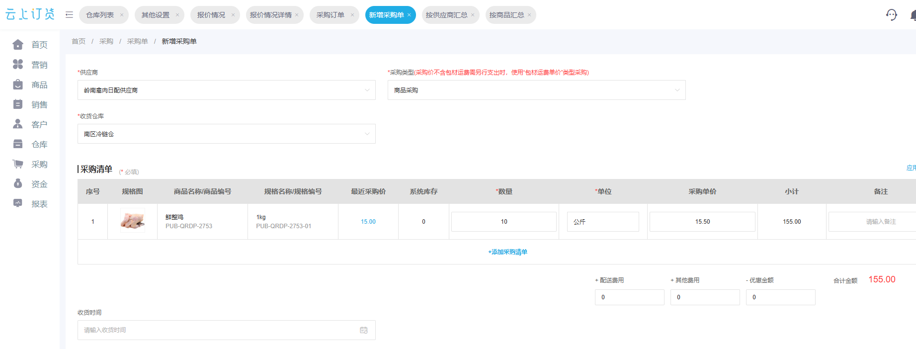Viewport: 916px width, 349px height.
Task: Click the 采购 cart icon in sidebar
Action: (18, 164)
